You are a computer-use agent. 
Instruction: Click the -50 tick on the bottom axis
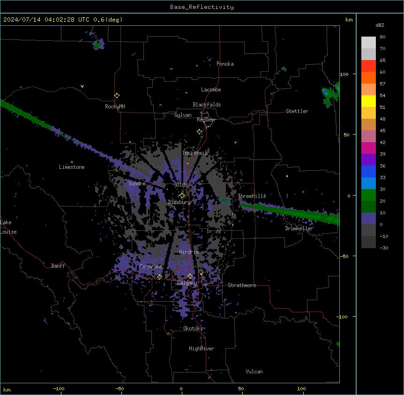coord(120,388)
